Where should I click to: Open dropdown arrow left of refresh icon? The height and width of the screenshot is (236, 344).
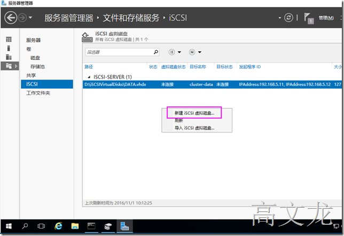280,18
